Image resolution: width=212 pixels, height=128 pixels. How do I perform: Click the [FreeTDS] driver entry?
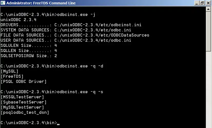coord(12,76)
